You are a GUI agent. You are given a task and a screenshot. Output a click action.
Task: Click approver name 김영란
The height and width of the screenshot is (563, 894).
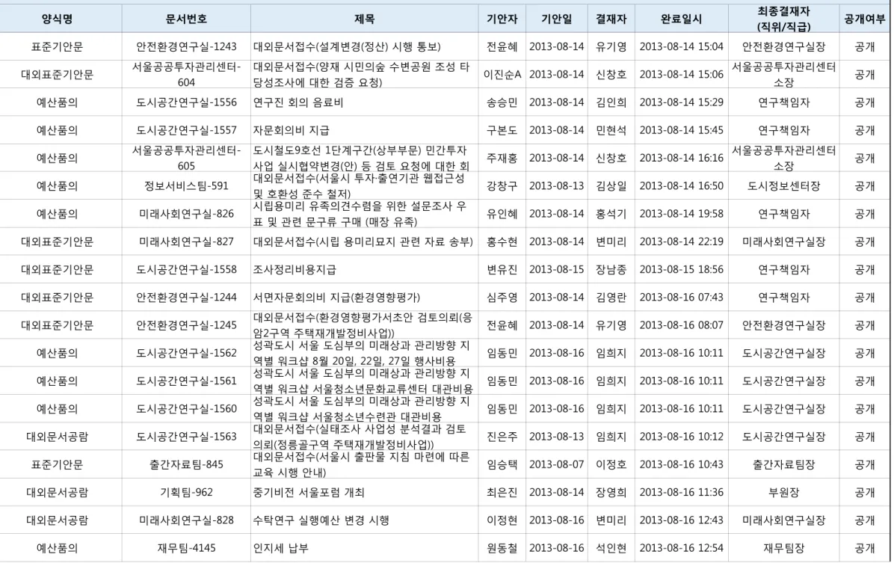click(x=611, y=298)
